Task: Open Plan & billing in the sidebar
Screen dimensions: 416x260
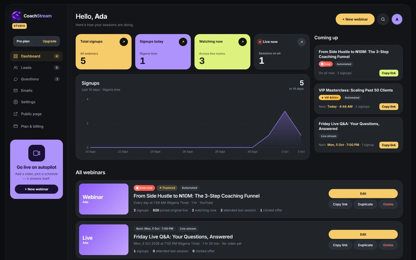Action: pos(36,126)
